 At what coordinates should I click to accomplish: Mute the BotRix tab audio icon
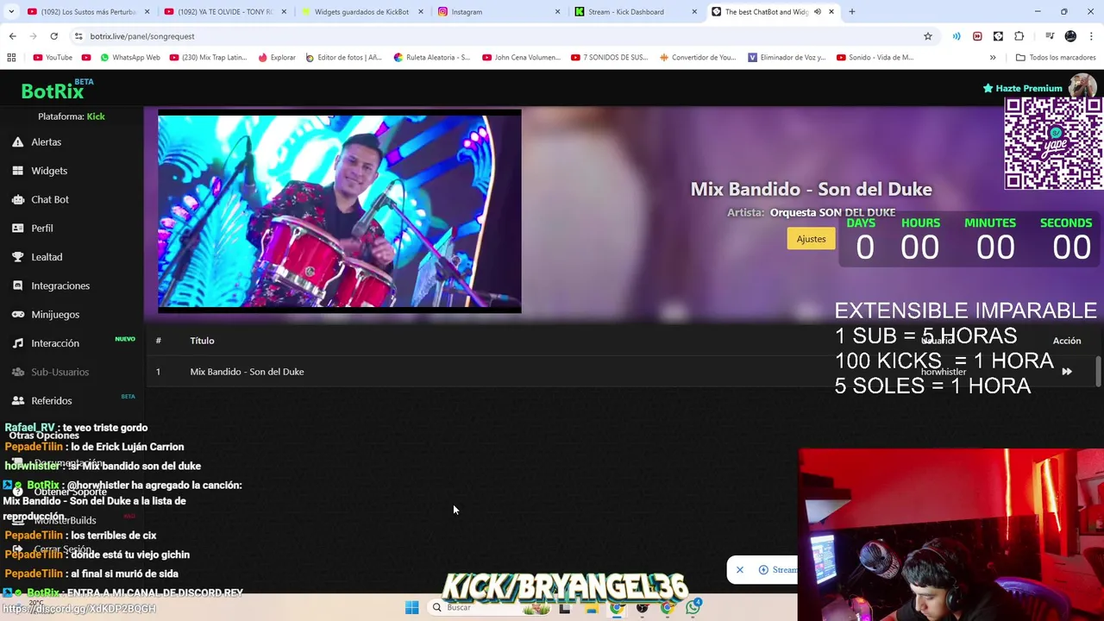point(817,12)
